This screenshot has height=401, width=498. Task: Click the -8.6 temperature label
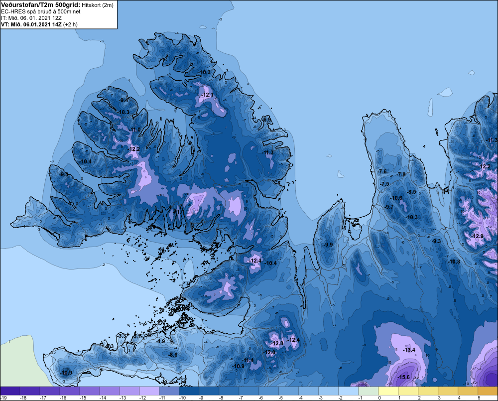click(x=173, y=355)
